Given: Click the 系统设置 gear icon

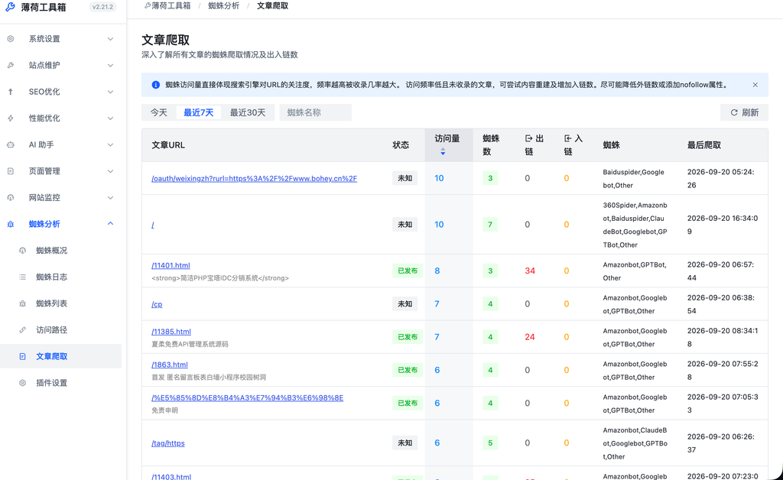Looking at the screenshot, I should [11, 39].
